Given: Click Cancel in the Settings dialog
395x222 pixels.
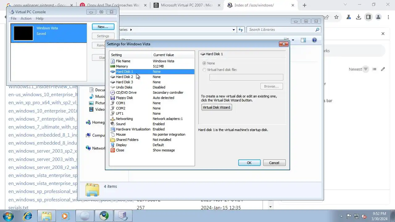Looking at the screenshot, I should pyautogui.click(x=274, y=163).
